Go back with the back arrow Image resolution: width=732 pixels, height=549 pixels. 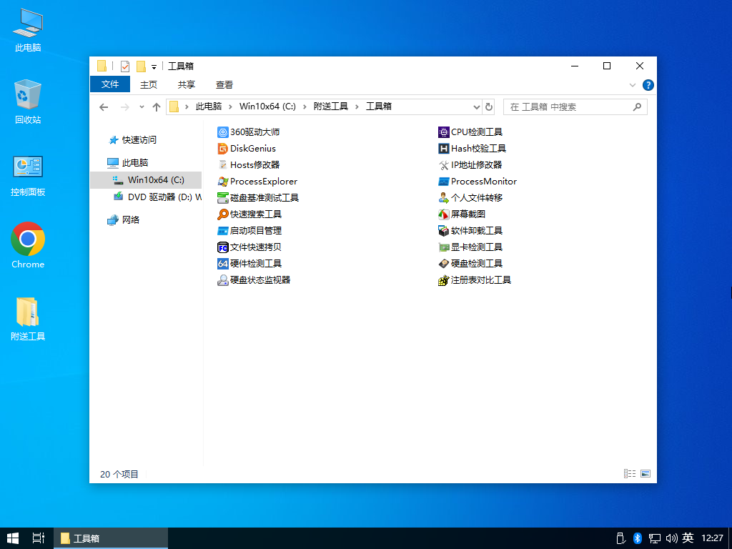pos(104,107)
